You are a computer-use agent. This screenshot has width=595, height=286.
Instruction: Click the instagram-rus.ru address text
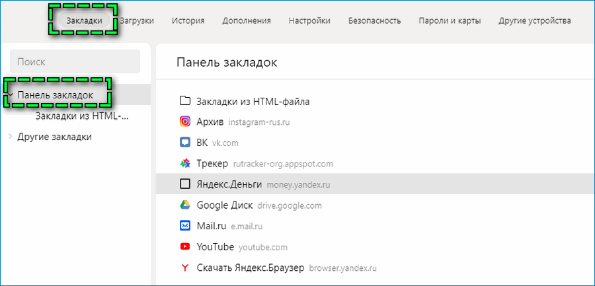coord(260,122)
